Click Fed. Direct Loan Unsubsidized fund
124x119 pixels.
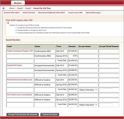coord(20,95)
